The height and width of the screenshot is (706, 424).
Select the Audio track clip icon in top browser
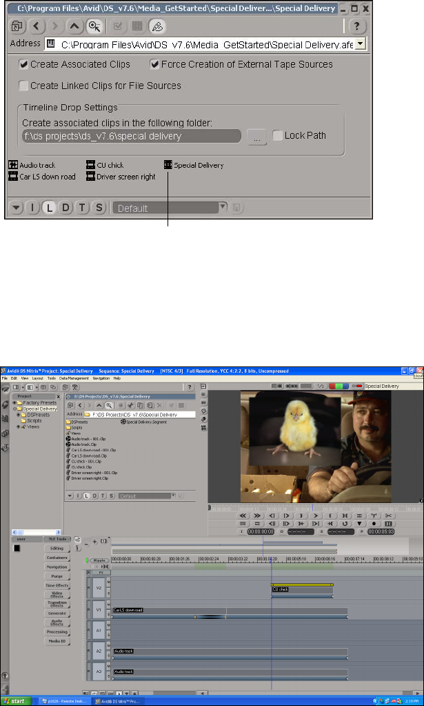click(x=13, y=165)
